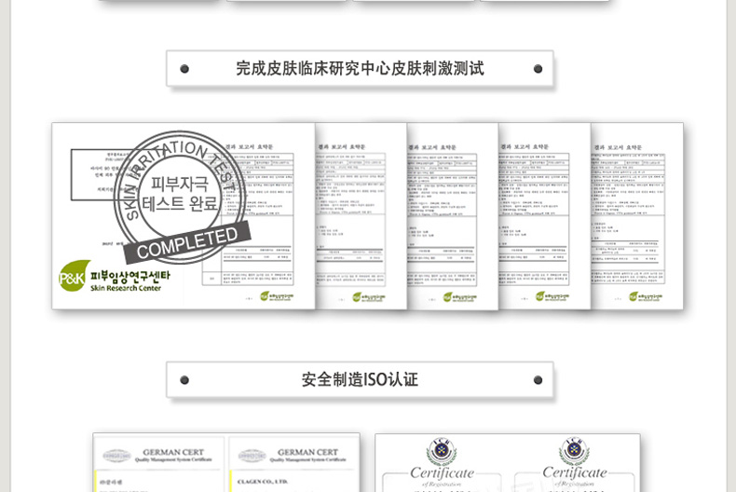
Task: Click left bullet dot of ISO banner
Action: click(184, 380)
